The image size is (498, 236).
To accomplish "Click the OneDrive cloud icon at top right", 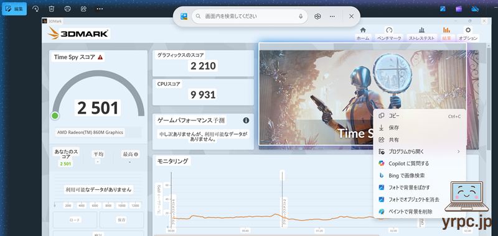I will pos(475,9).
